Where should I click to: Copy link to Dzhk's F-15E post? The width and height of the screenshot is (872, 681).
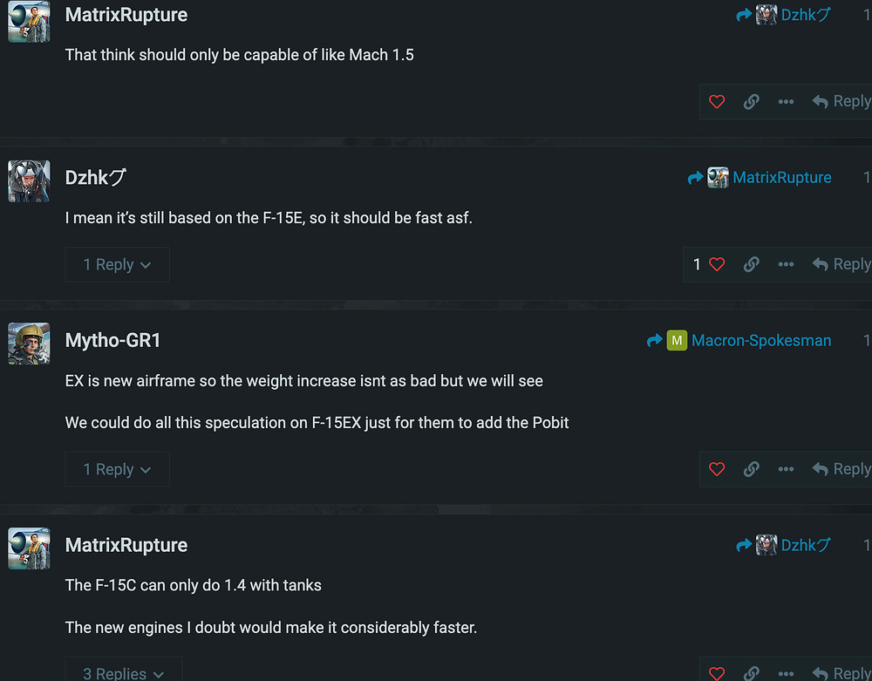click(x=752, y=264)
